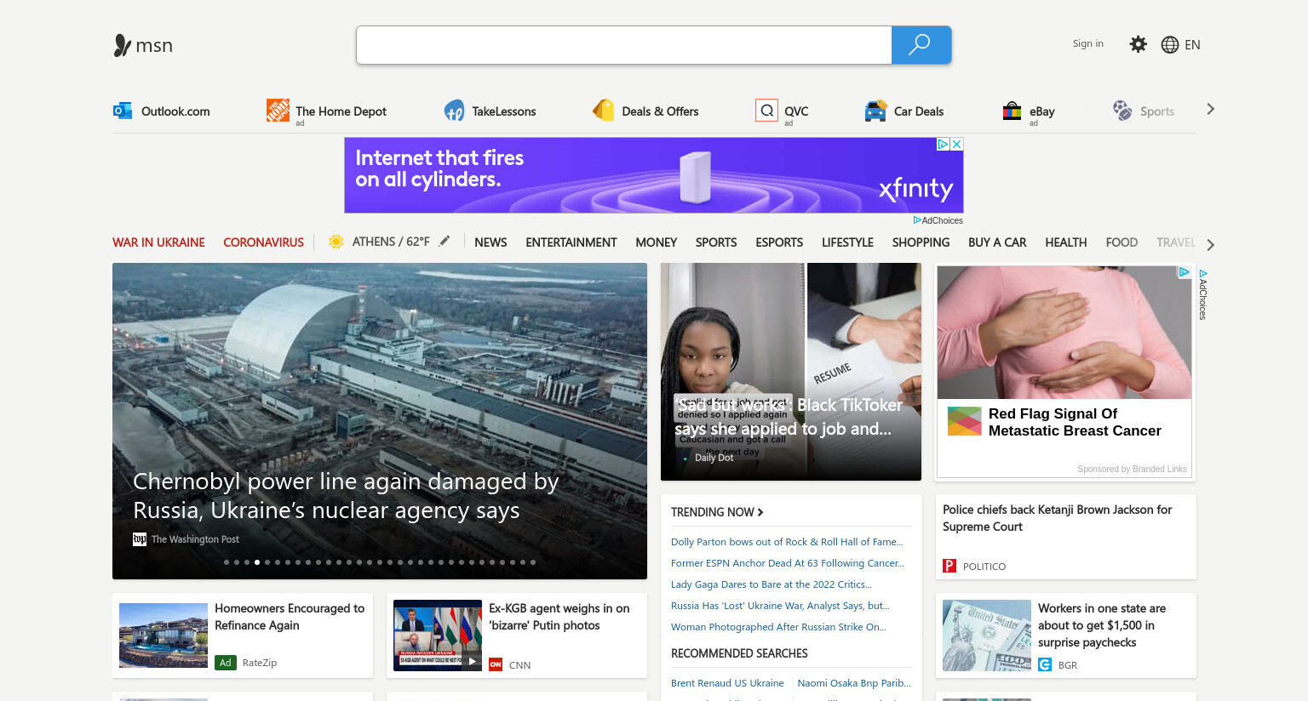1308x701 pixels.
Task: Play the Ex-KGB agent video
Action: [x=472, y=661]
